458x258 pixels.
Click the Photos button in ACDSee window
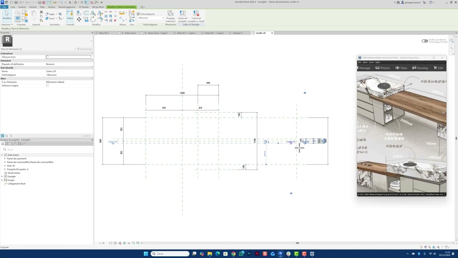(383, 68)
